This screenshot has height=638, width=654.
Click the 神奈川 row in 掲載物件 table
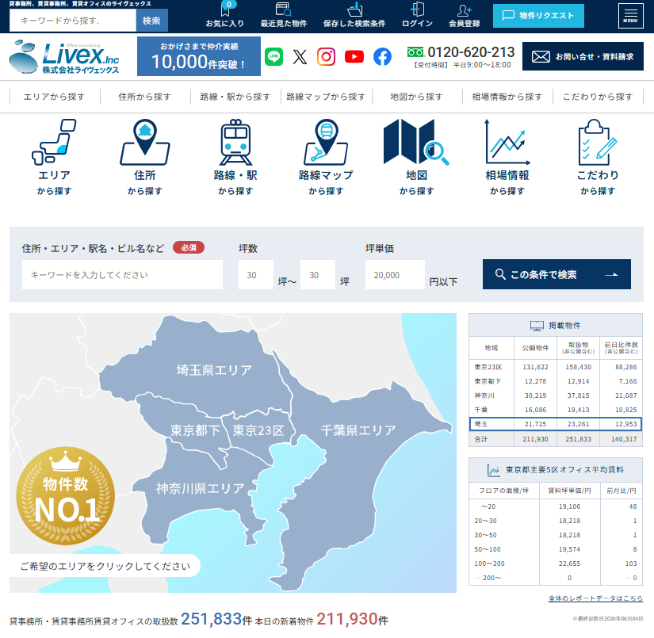556,395
